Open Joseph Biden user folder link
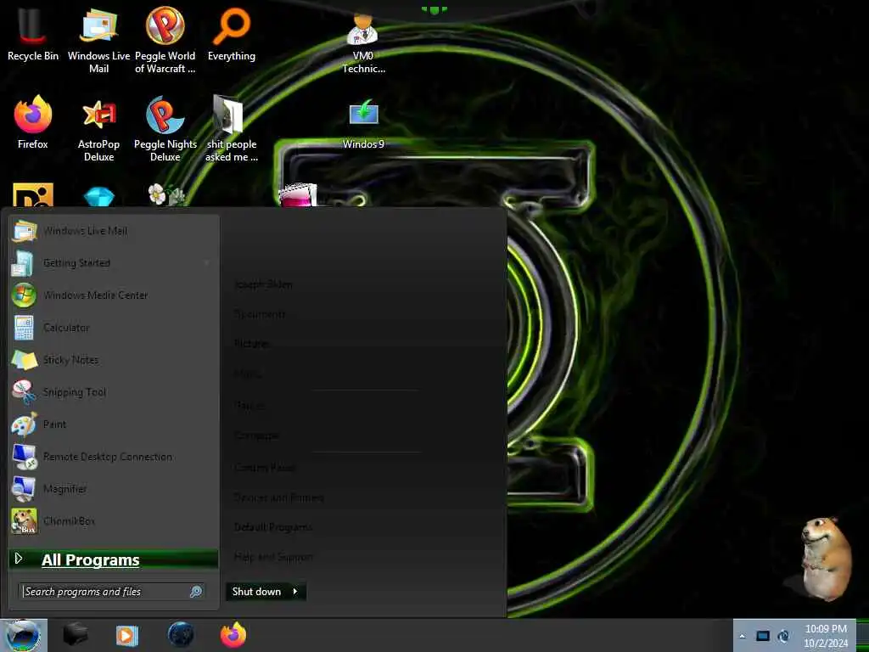Viewport: 869px width, 652px height. (x=263, y=284)
